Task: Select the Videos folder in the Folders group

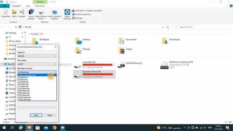Action: pos(125,51)
